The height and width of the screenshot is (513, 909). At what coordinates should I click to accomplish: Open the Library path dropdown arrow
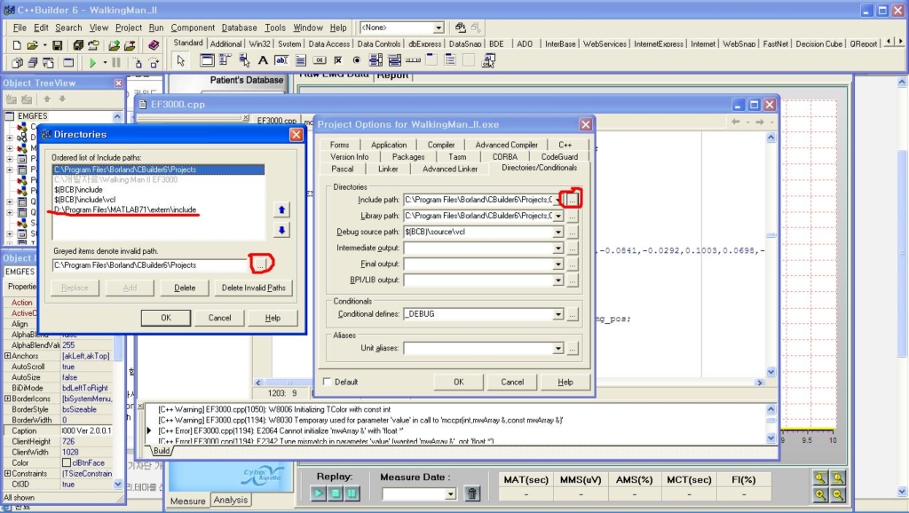pos(557,216)
